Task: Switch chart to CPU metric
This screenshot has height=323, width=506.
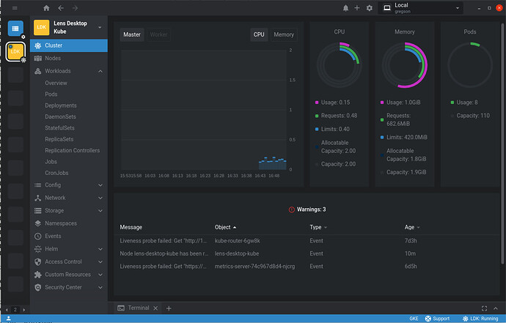Action: tap(259, 34)
